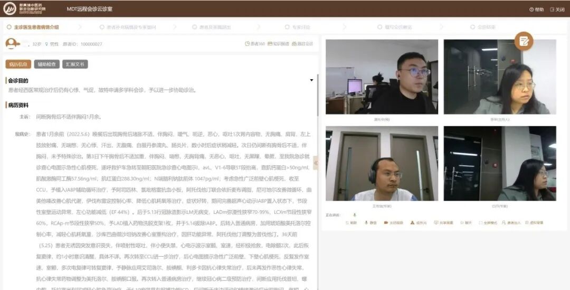This screenshot has height=290, width=570.
Task: Click the 患者加入 patient join button
Action: (511, 223)
